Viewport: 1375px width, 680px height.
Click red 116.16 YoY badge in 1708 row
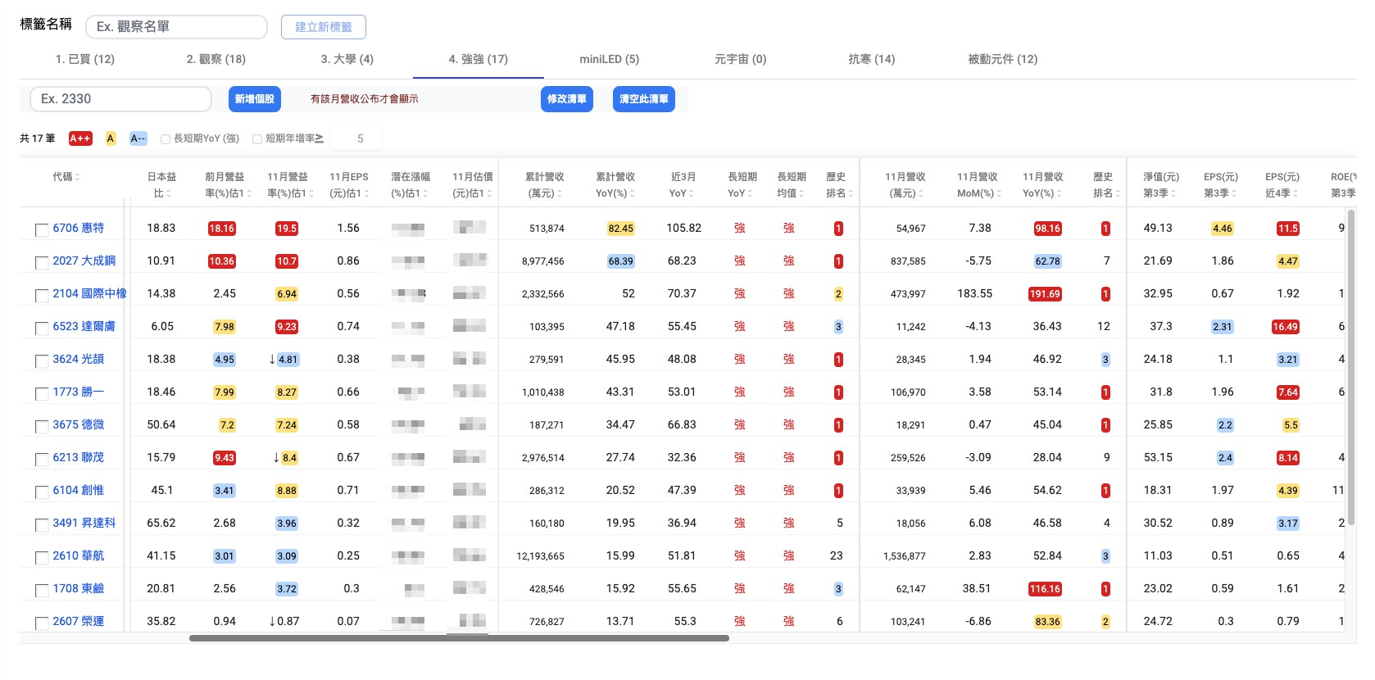[1045, 589]
